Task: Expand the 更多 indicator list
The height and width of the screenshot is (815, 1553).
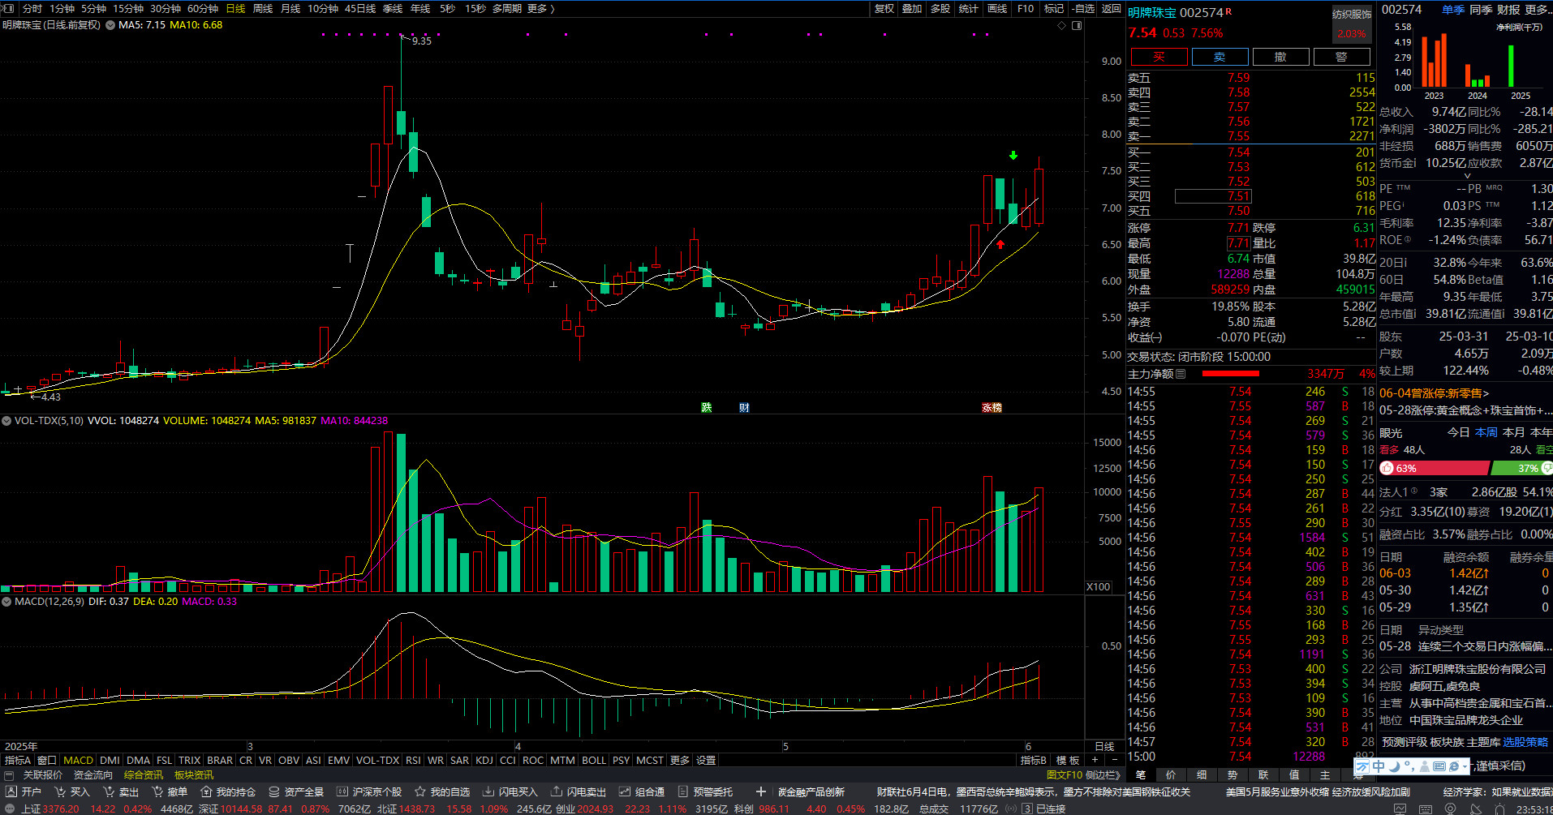Action: (x=680, y=760)
